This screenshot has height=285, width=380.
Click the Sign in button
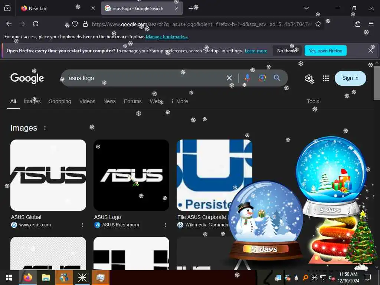click(x=350, y=78)
